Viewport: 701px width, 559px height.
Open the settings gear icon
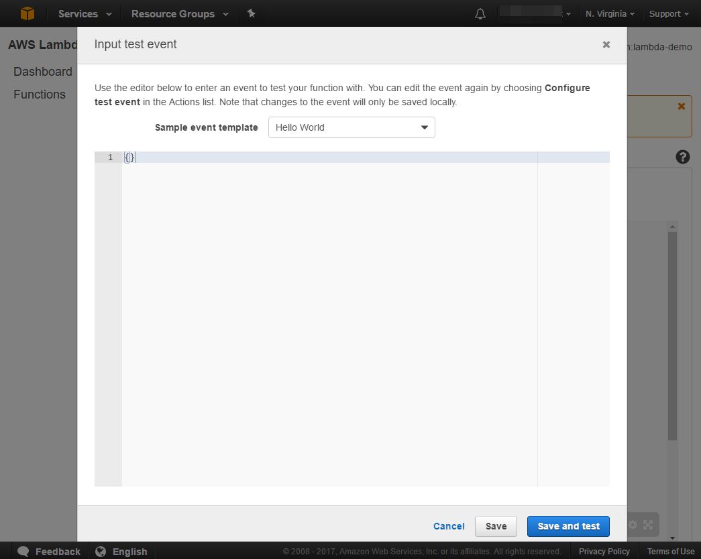(633, 525)
